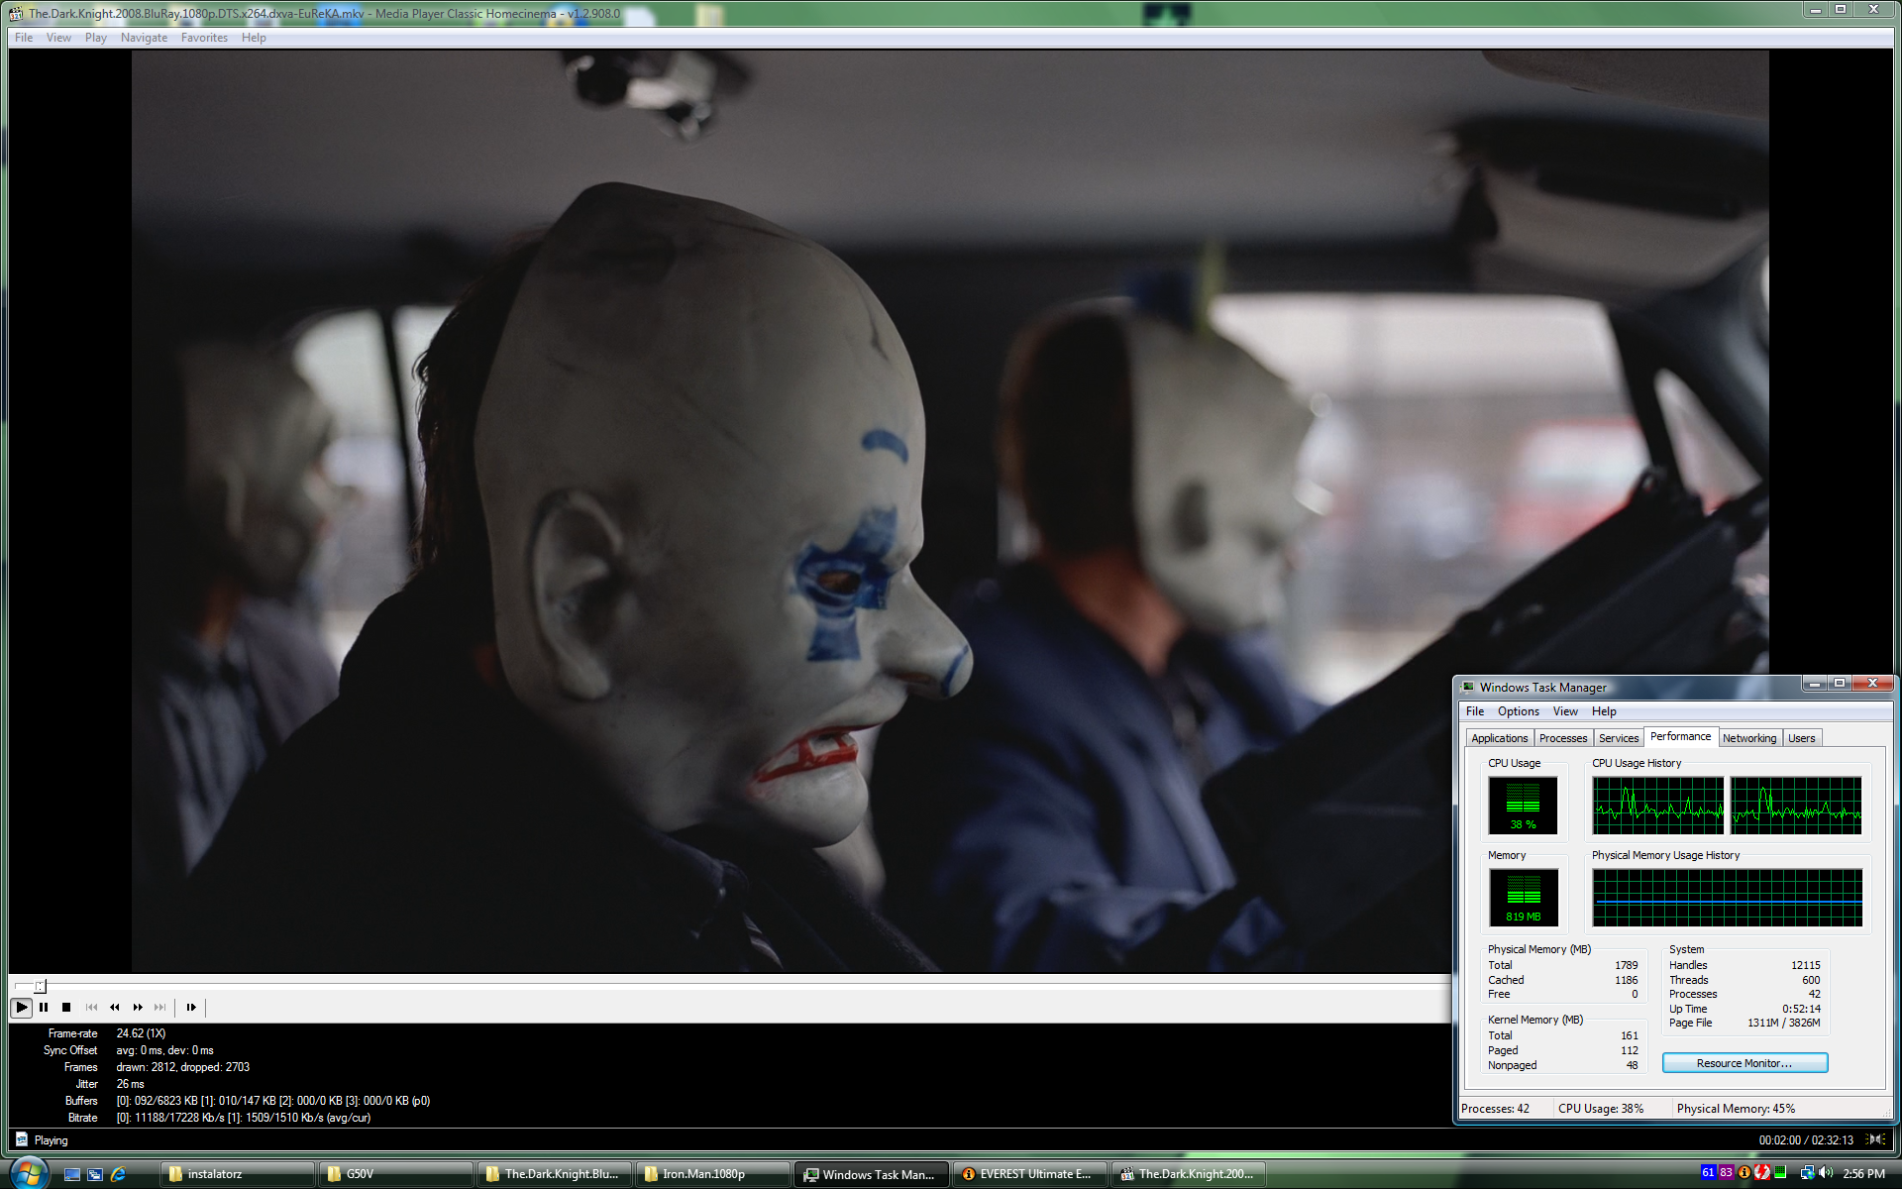Open the G50V folder taskbar button

tap(395, 1174)
